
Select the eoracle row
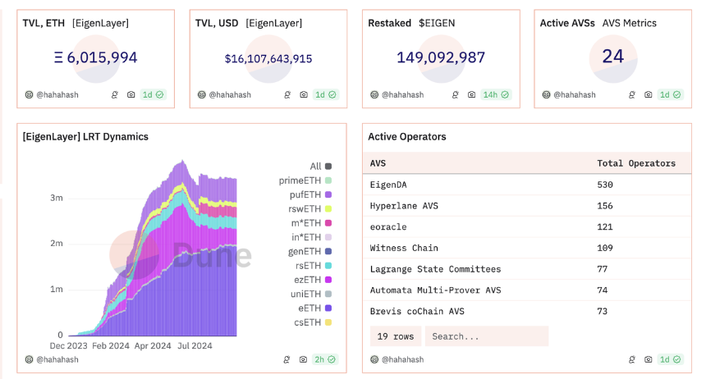(x=527, y=227)
